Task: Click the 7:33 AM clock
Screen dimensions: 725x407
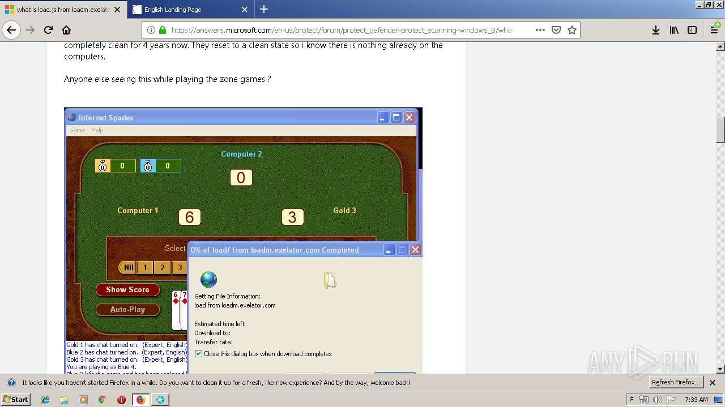Action: pyautogui.click(x=696, y=400)
